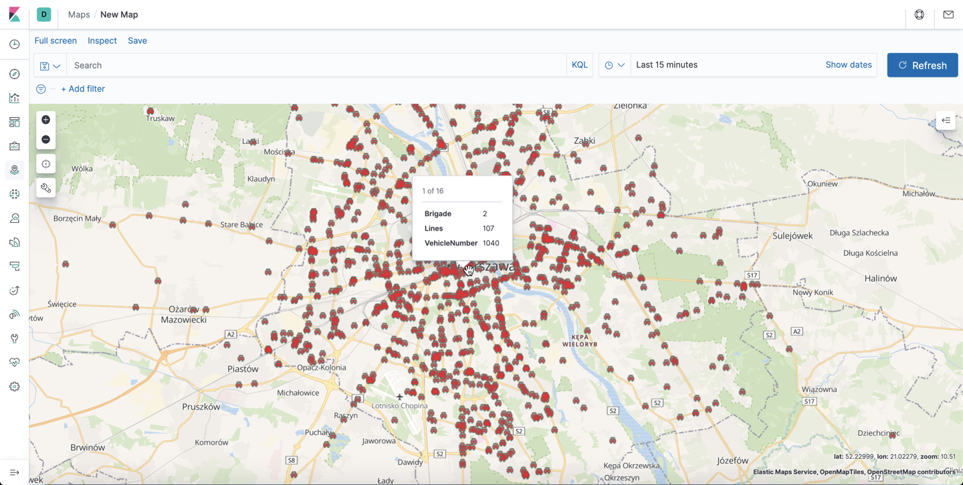Open Dev Tools from the sidebar
The width and height of the screenshot is (963, 485).
pyautogui.click(x=15, y=338)
